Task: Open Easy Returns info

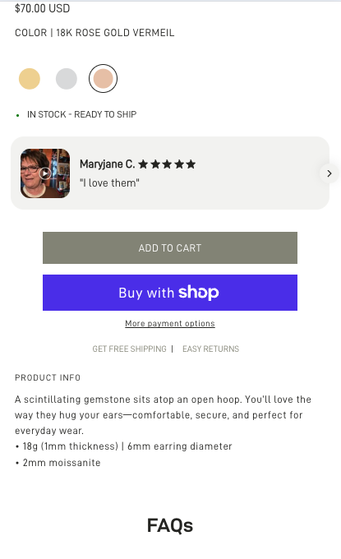Action: [x=210, y=349]
